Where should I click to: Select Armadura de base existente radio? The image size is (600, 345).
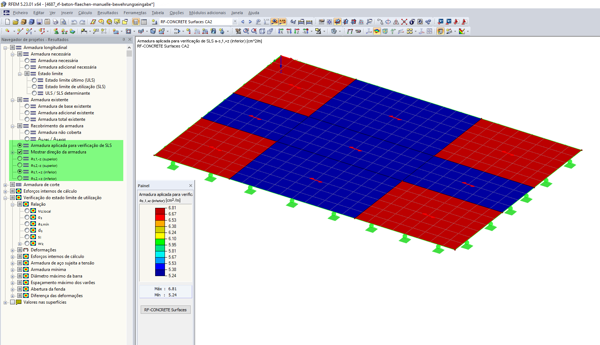point(27,106)
